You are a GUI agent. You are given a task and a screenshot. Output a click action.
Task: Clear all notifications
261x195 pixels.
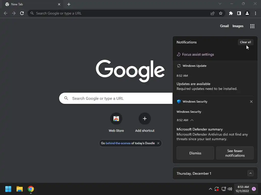coord(245,42)
